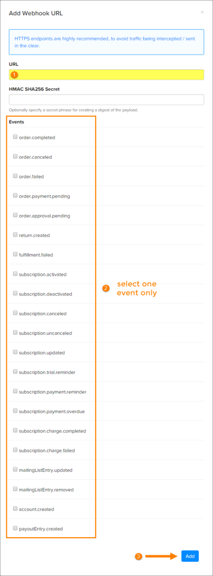
Task: Focus the HMAC SHA256 Secret field
Action: coord(107,100)
